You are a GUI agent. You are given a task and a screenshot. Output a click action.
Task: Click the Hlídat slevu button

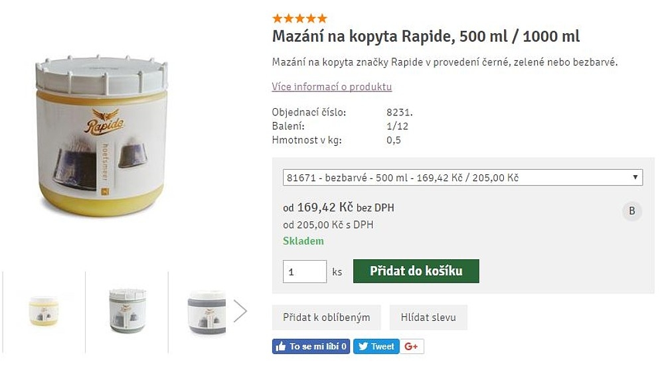tap(428, 318)
